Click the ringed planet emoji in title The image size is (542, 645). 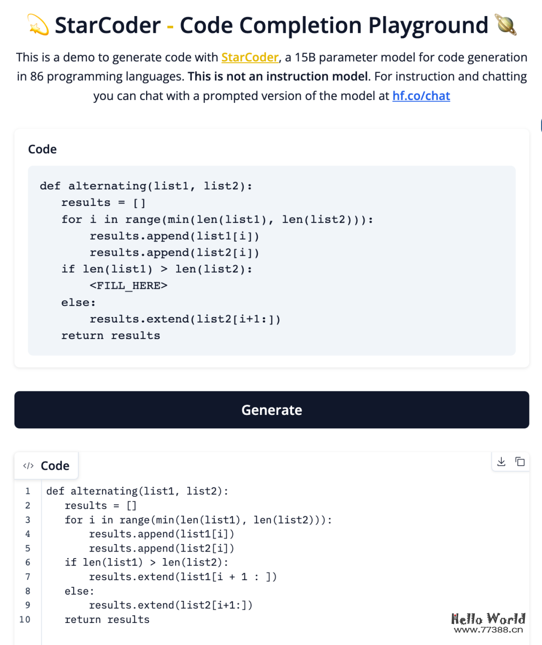coord(506,25)
